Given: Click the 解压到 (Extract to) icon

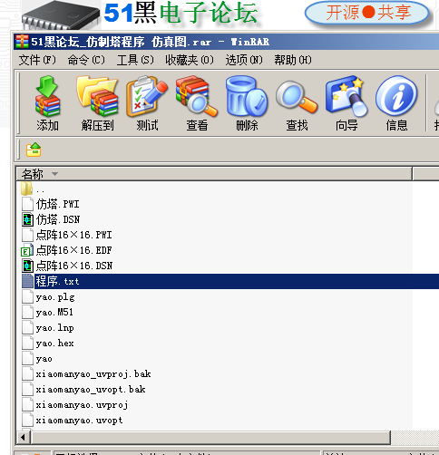Looking at the screenshot, I should pos(97,103).
